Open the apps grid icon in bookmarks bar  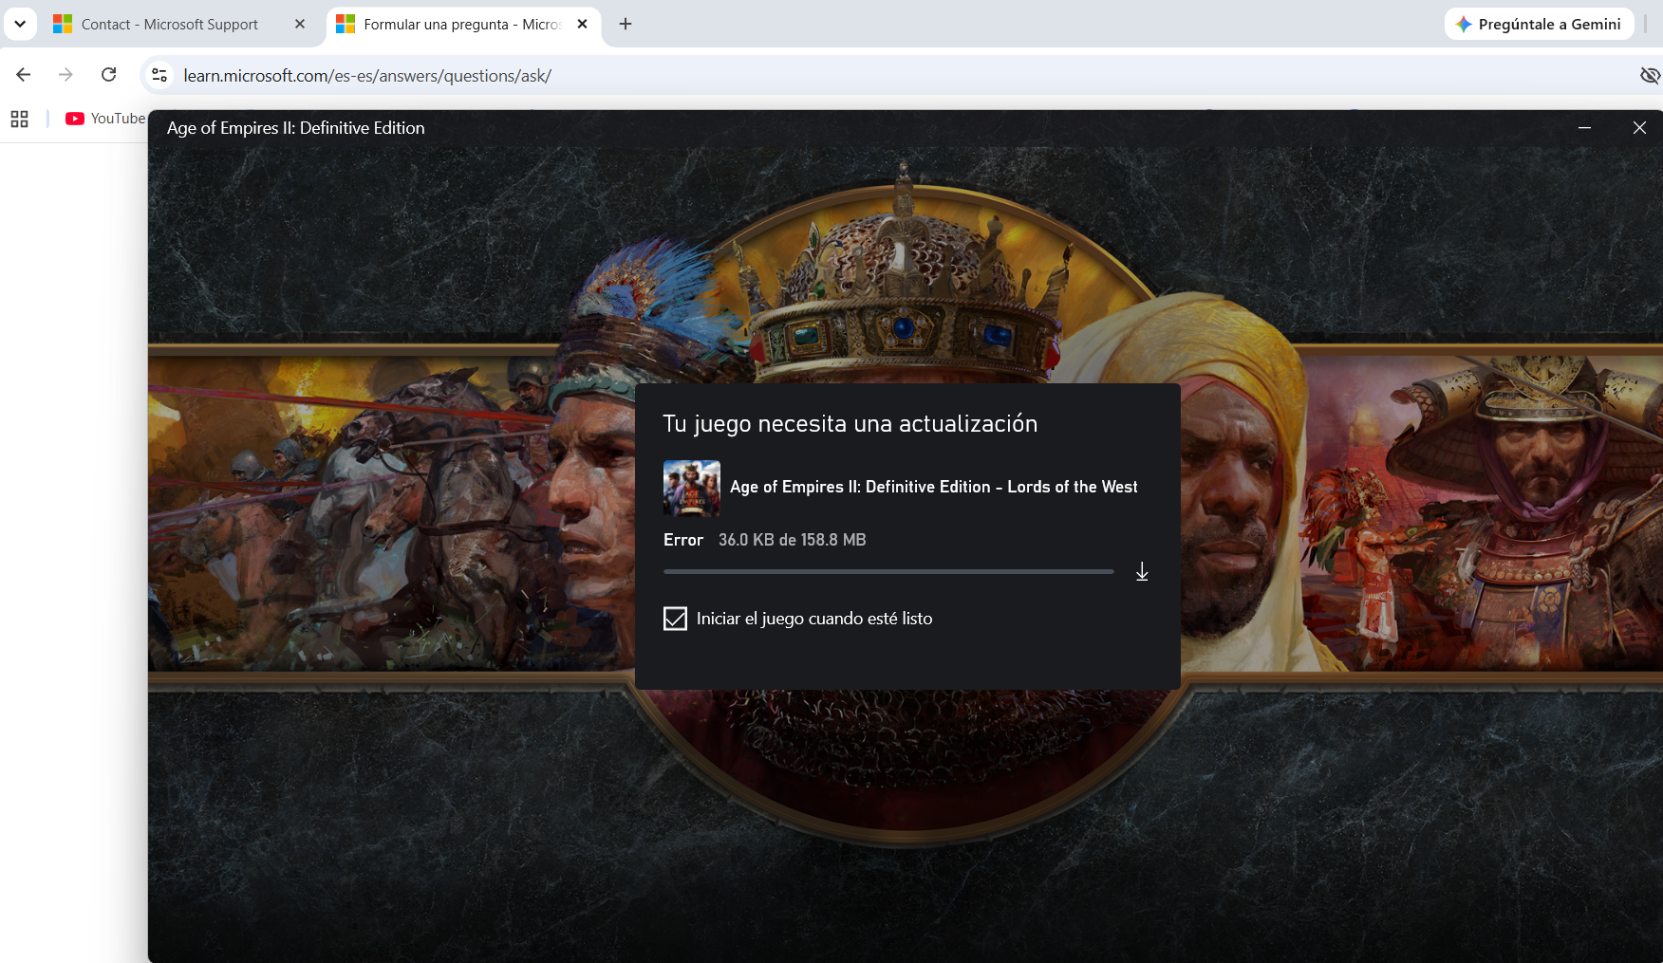[19, 119]
